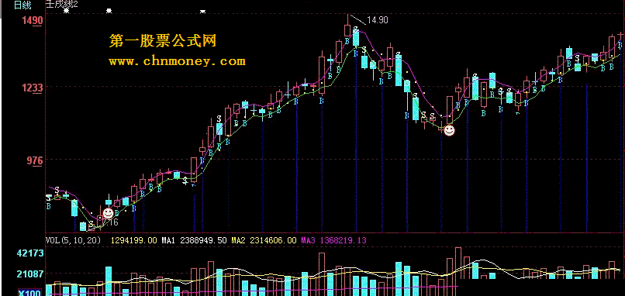This screenshot has width=625, height=296.
Task: Click the 42173 volume axis label
Action: [30, 253]
